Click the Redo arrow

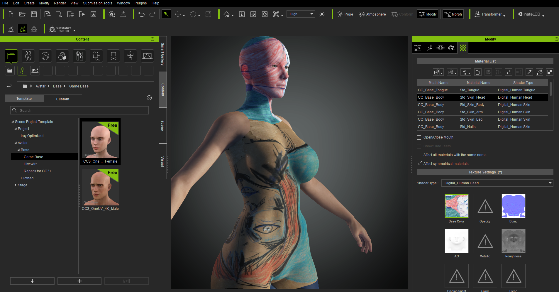pos(153,14)
